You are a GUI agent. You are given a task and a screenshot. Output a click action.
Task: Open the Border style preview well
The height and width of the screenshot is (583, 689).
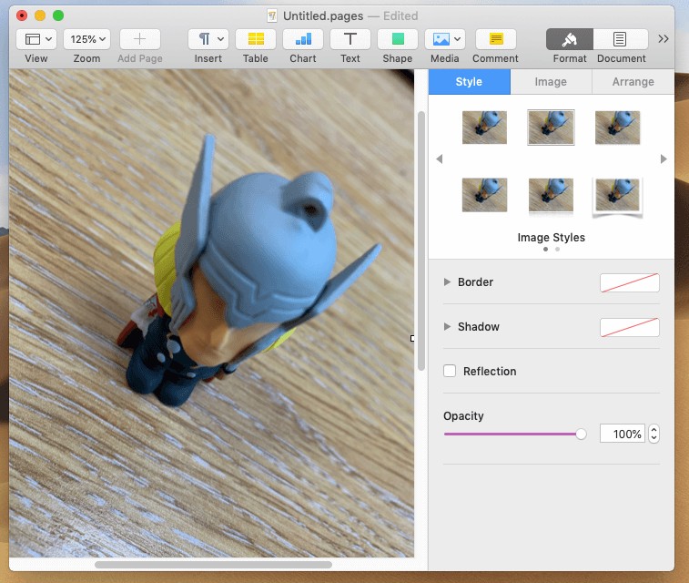[x=630, y=282]
